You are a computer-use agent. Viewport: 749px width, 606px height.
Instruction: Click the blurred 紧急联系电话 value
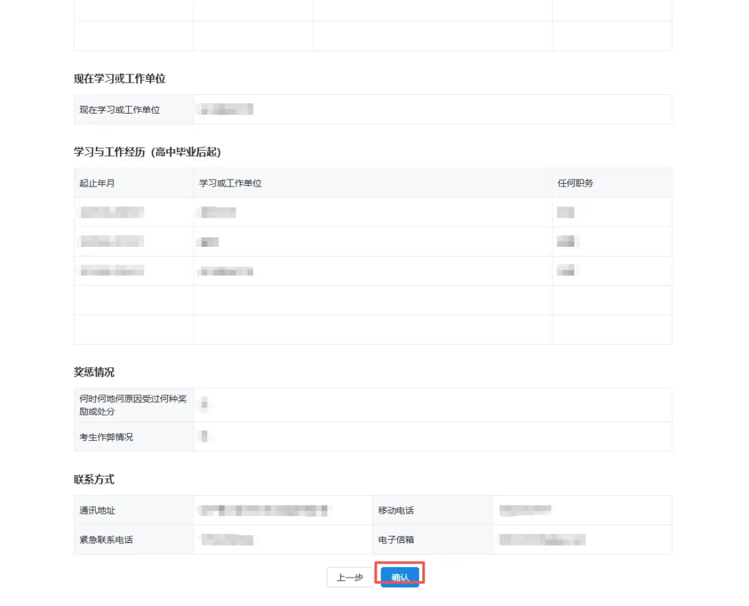coord(227,539)
